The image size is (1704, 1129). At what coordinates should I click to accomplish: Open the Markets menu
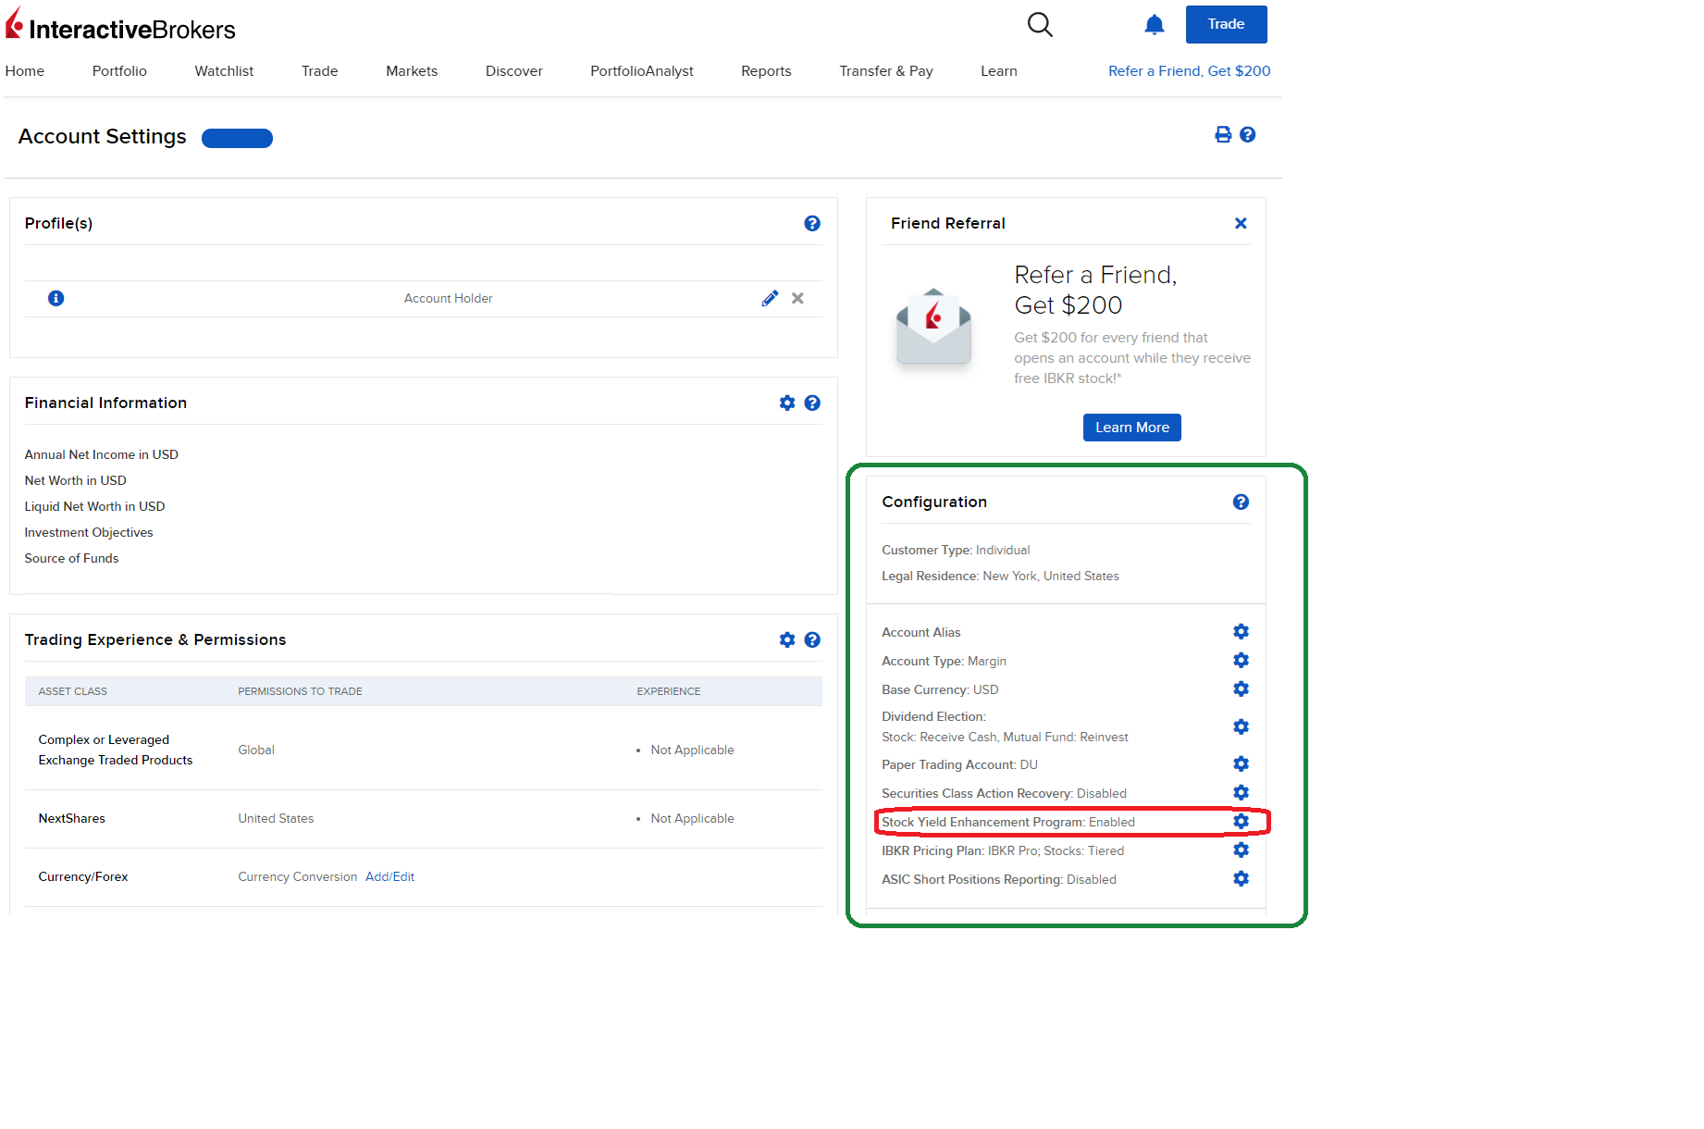tap(412, 71)
